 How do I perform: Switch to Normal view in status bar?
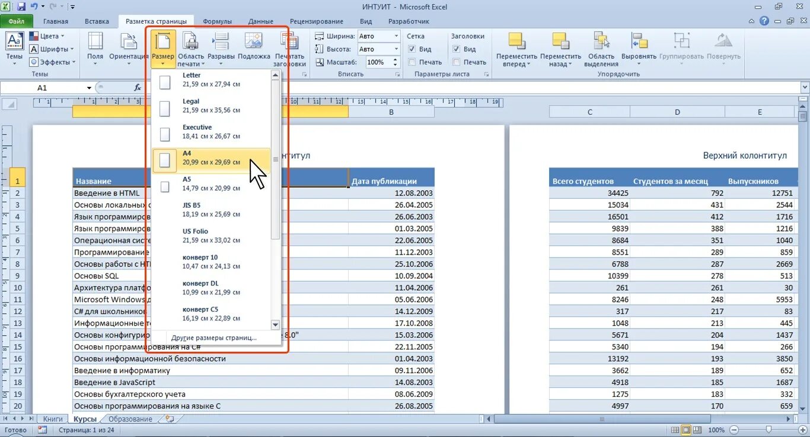coord(674,430)
